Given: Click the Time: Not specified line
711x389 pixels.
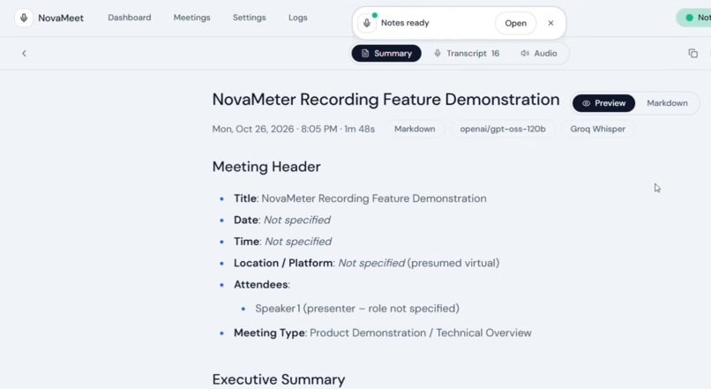Looking at the screenshot, I should point(282,242).
